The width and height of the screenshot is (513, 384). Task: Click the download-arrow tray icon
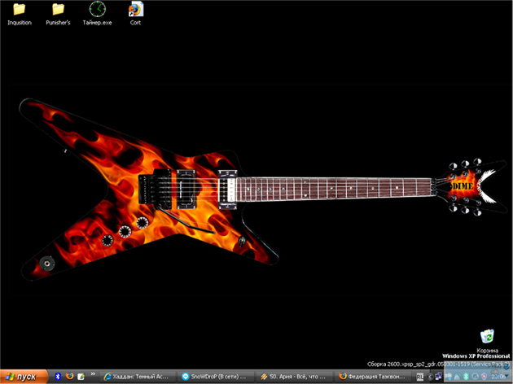click(449, 376)
